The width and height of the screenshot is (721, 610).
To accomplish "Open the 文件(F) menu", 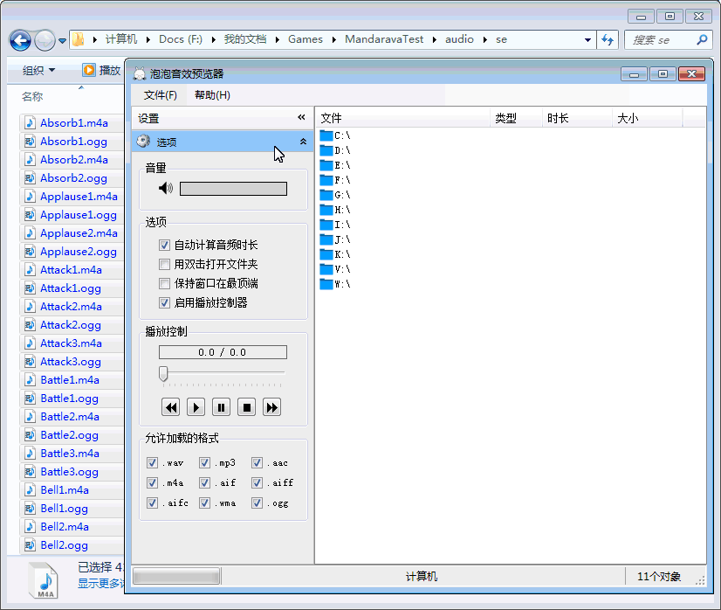I will pyautogui.click(x=160, y=95).
